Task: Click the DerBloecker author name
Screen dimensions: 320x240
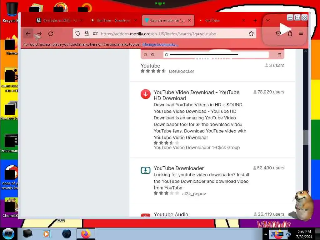Action: pyautogui.click(x=182, y=71)
